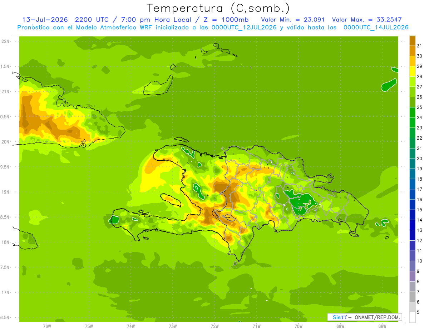Click the colorbar label "11"
This screenshot has width=429, height=331.
click(419, 251)
